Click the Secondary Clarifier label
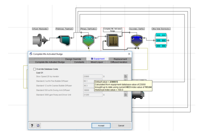 [137, 29]
